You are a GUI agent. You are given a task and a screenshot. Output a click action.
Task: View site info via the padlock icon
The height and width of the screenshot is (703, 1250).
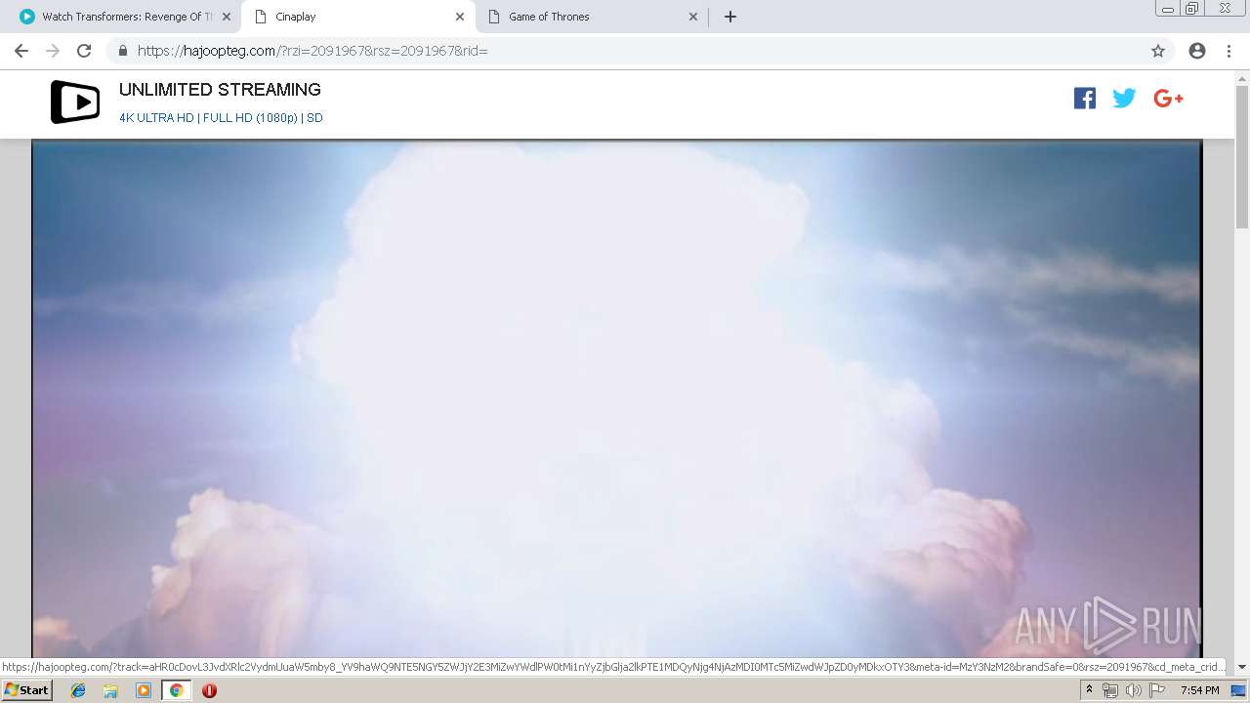tap(122, 51)
